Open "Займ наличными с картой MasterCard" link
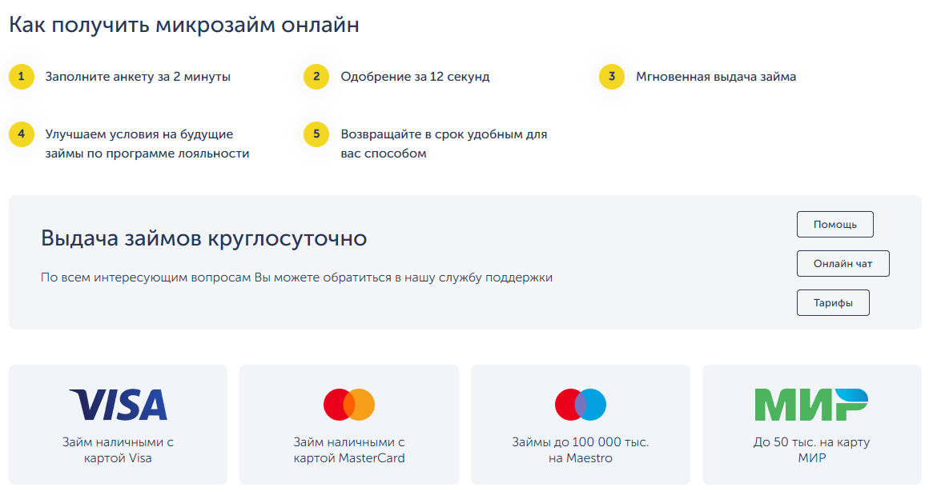This screenshot has height=499, width=929. [349, 450]
